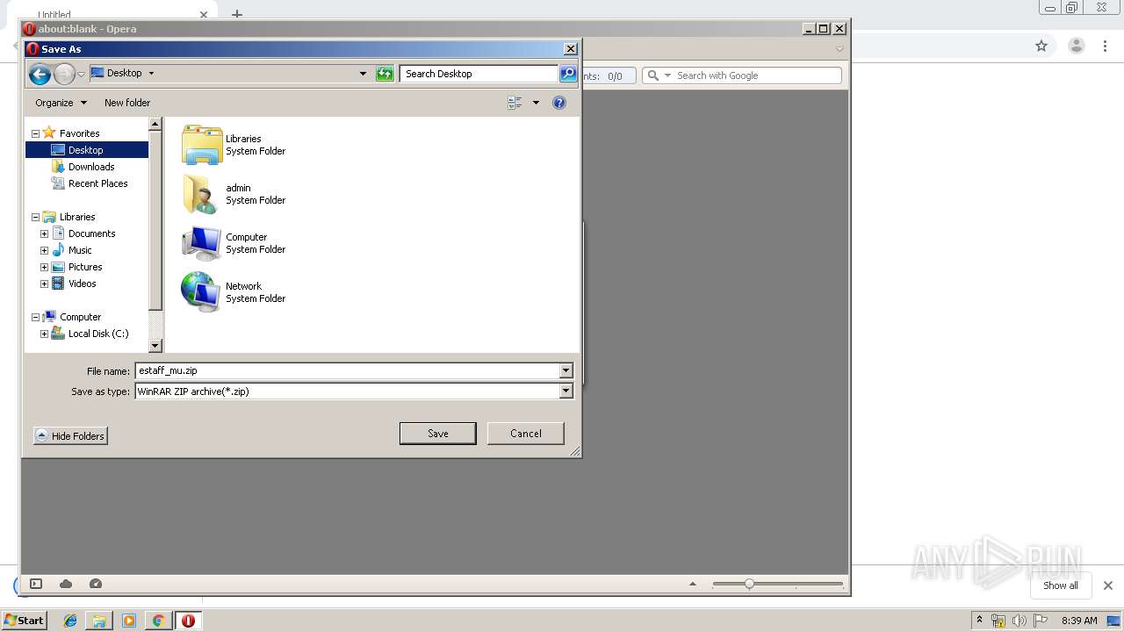Launch Internet Explorer from the taskbar

[70, 621]
